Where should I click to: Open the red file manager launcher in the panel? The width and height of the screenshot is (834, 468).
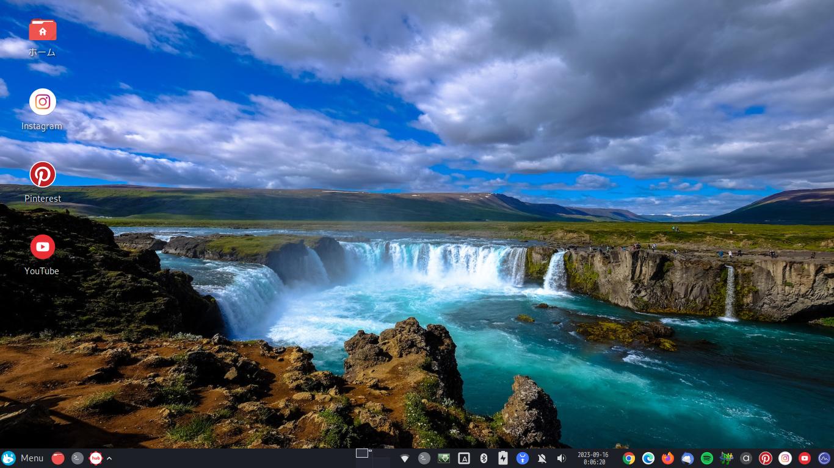click(58, 458)
